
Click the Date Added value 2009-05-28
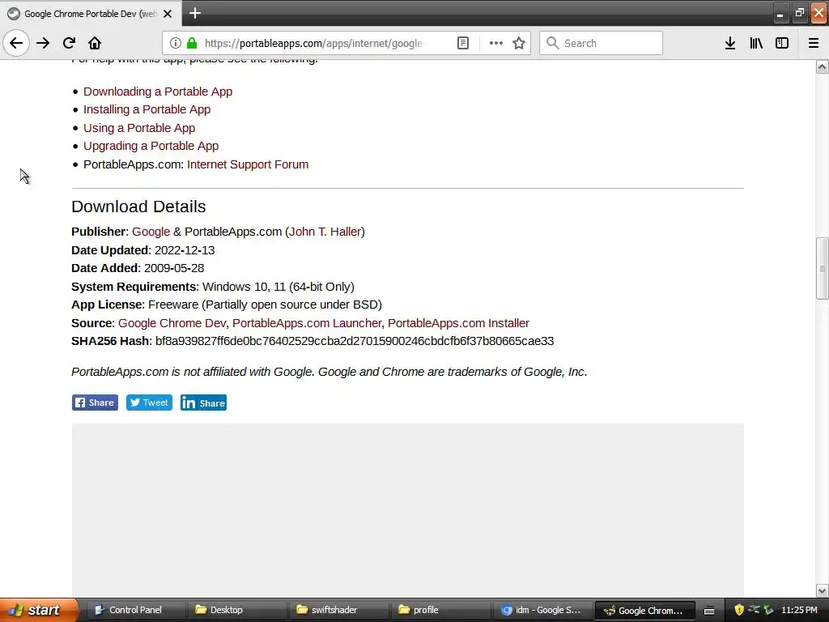tap(174, 268)
